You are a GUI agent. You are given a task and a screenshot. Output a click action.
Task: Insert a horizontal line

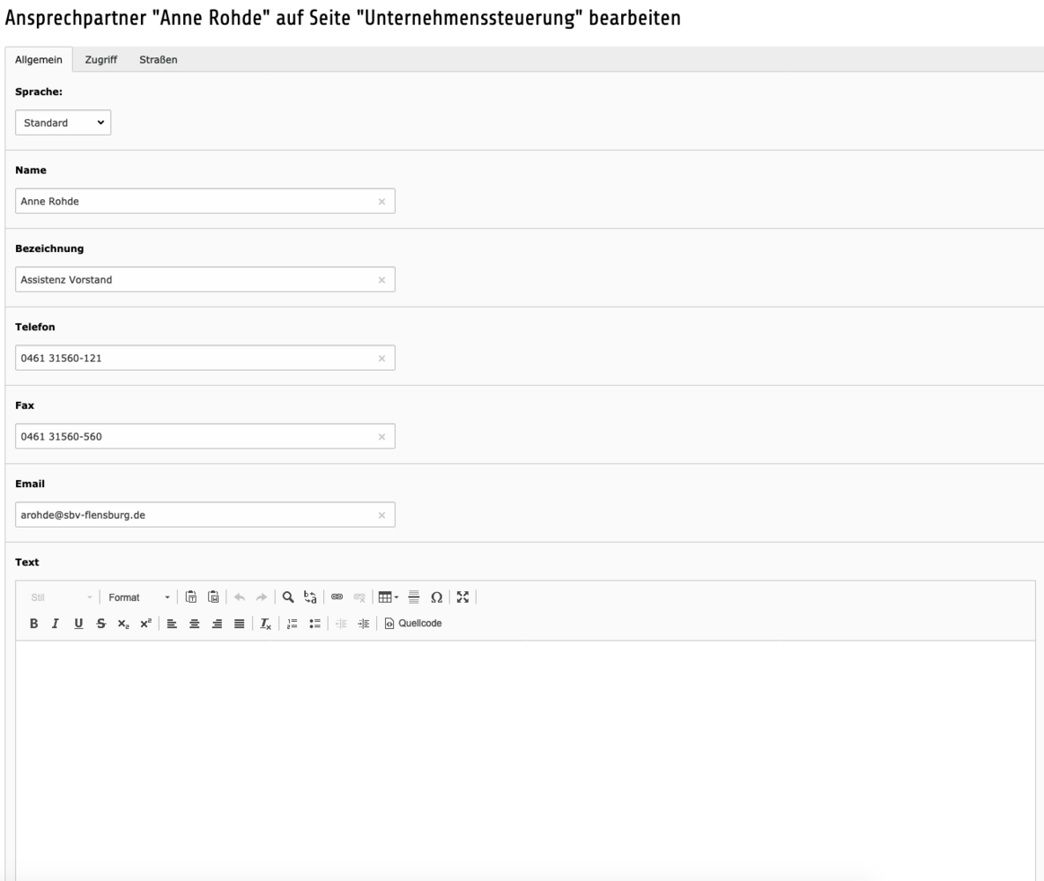(413, 597)
